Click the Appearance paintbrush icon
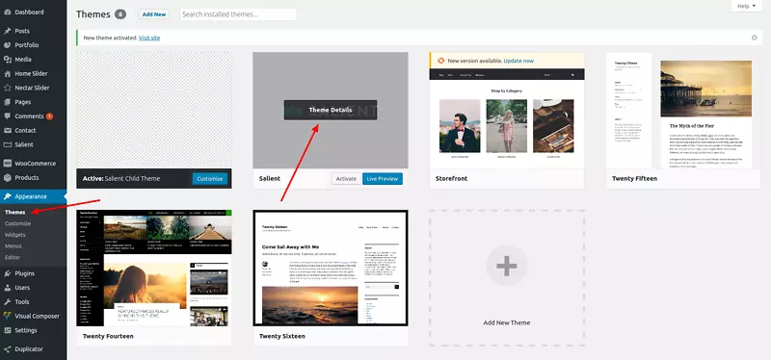Screen dimensions: 771x360 [x=8, y=196]
